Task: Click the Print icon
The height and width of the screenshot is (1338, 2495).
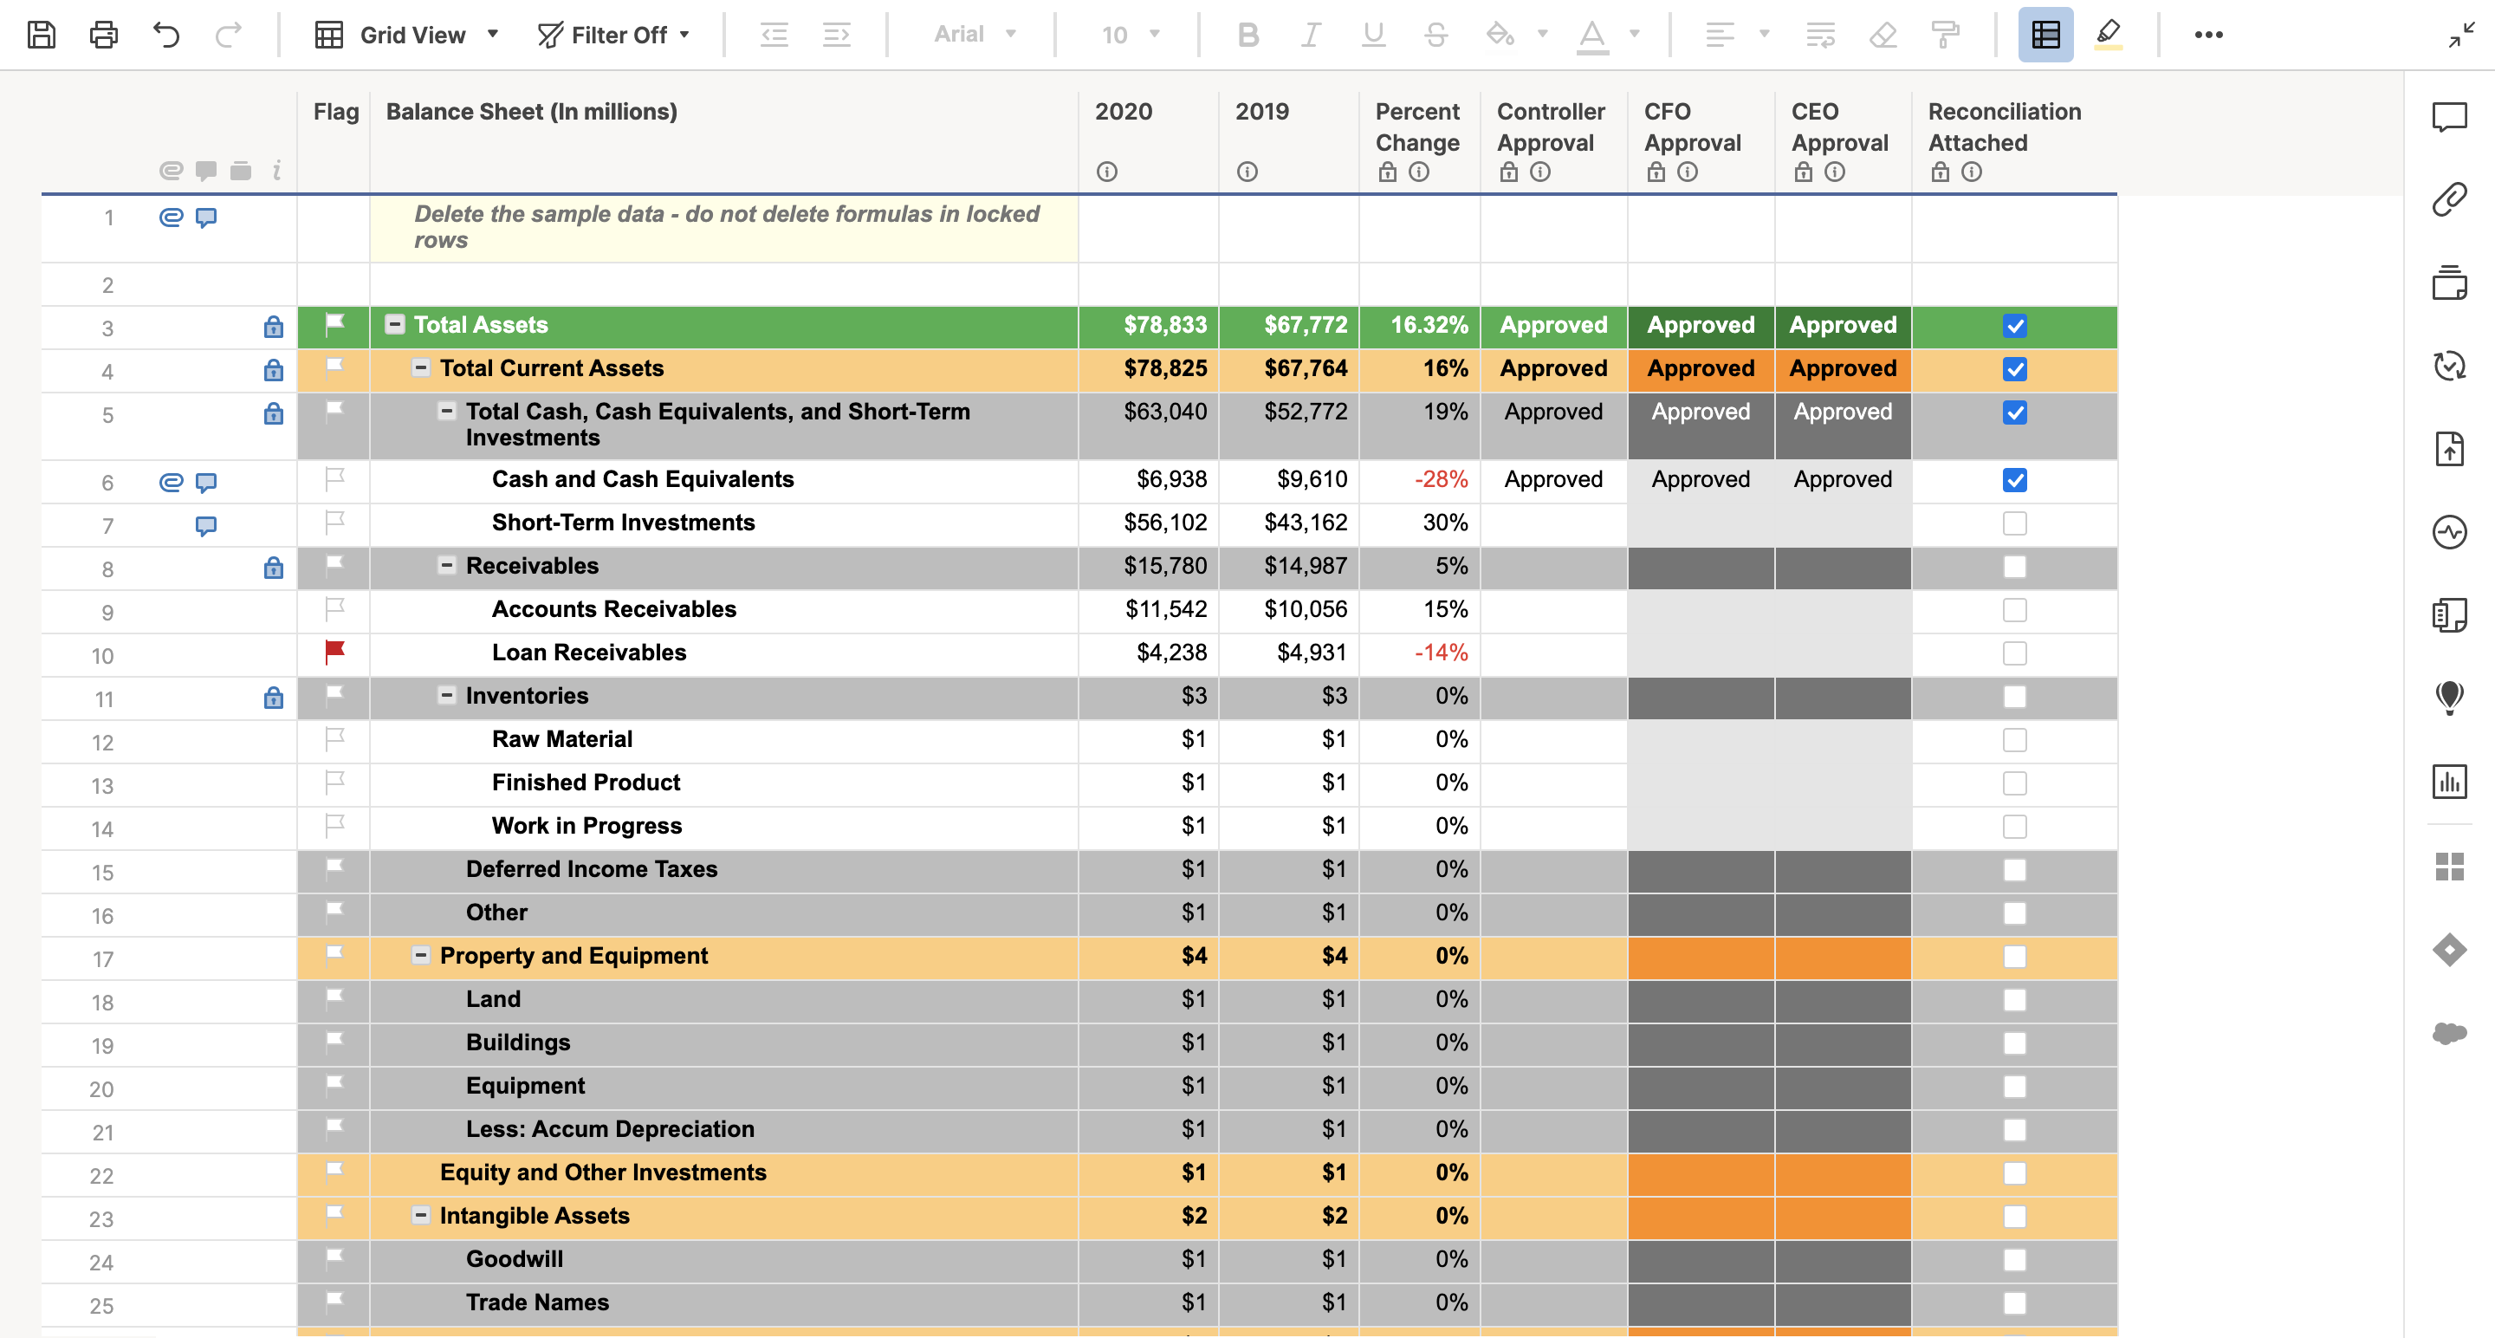Action: [x=104, y=35]
